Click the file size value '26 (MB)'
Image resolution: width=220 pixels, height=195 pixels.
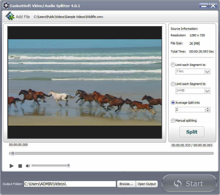click(x=195, y=43)
